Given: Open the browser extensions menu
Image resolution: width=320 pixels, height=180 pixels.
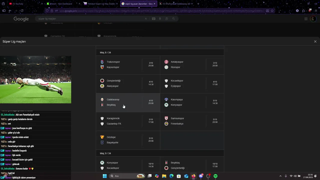Looking at the screenshot, I should [303, 11].
